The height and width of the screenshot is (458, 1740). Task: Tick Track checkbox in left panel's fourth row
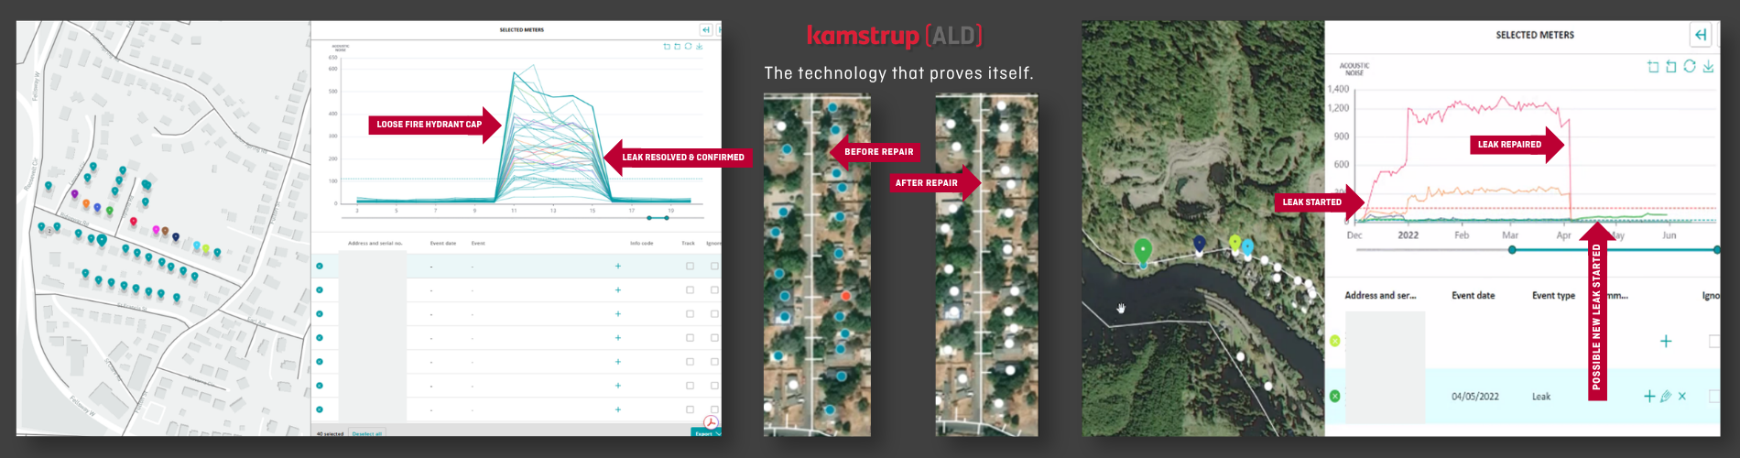[x=690, y=338]
